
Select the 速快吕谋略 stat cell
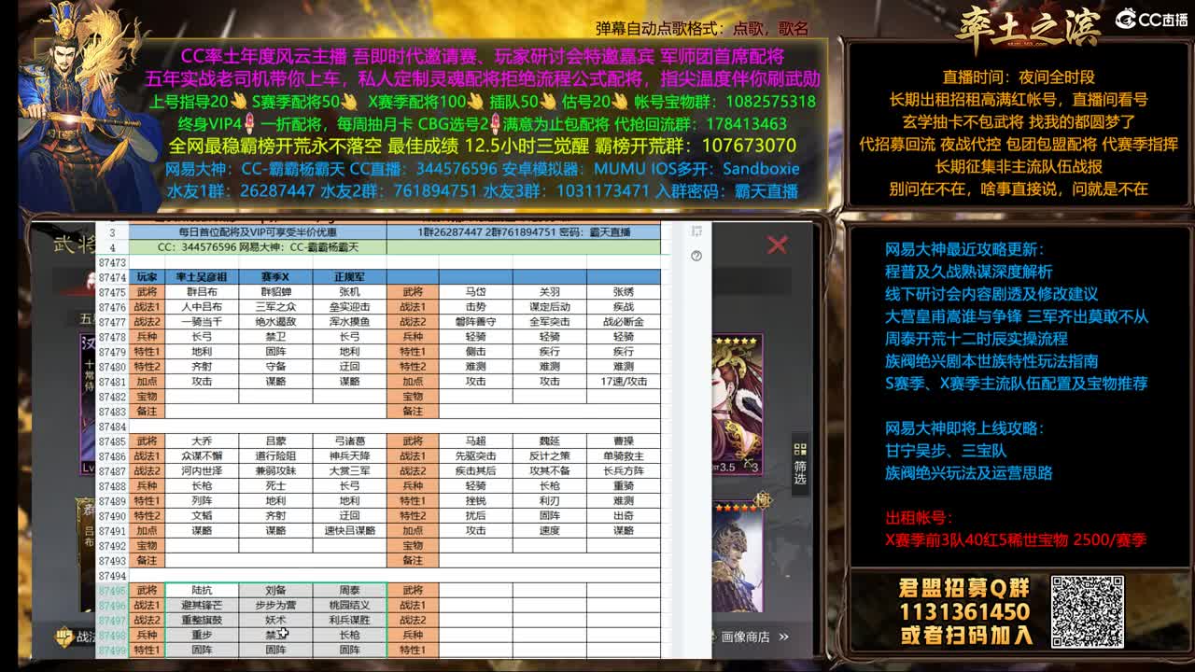[349, 531]
